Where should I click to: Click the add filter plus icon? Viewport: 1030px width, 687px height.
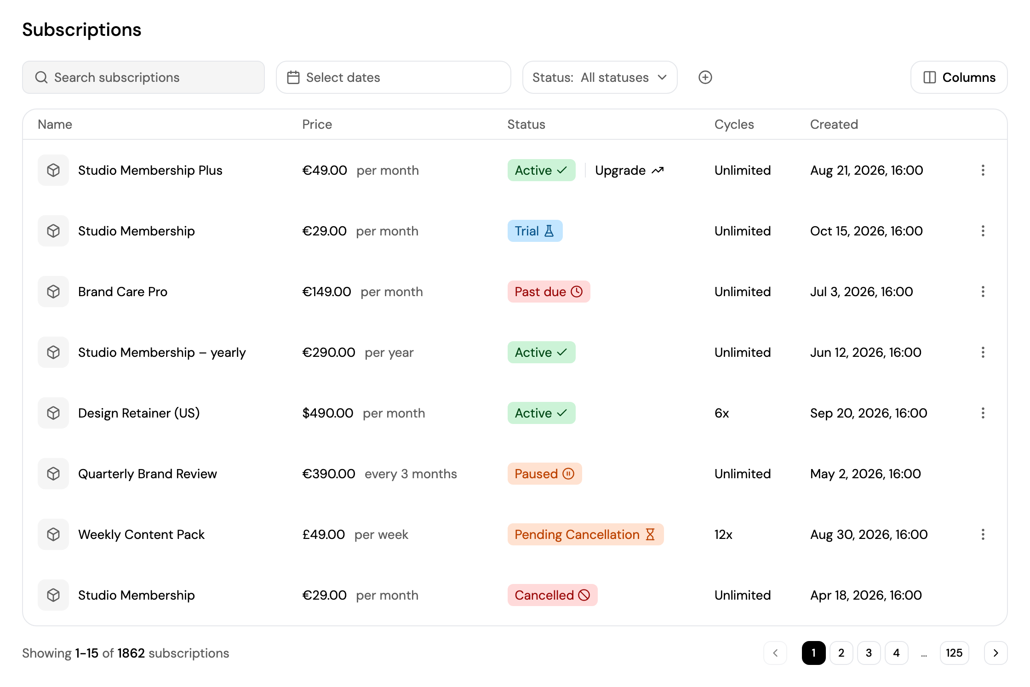click(705, 77)
